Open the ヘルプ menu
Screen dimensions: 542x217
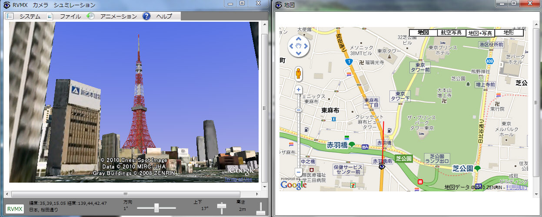[164, 17]
